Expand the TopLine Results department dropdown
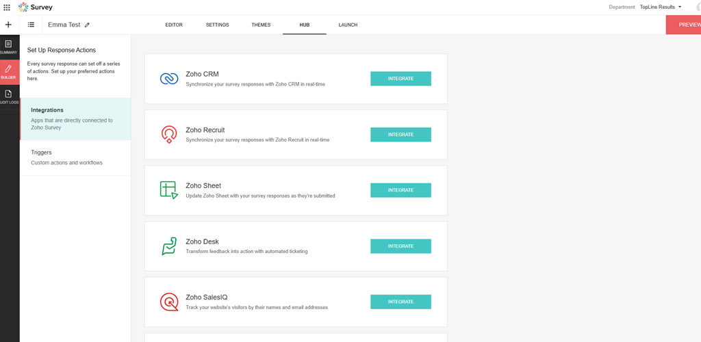The width and height of the screenshot is (701, 342). pos(661,7)
